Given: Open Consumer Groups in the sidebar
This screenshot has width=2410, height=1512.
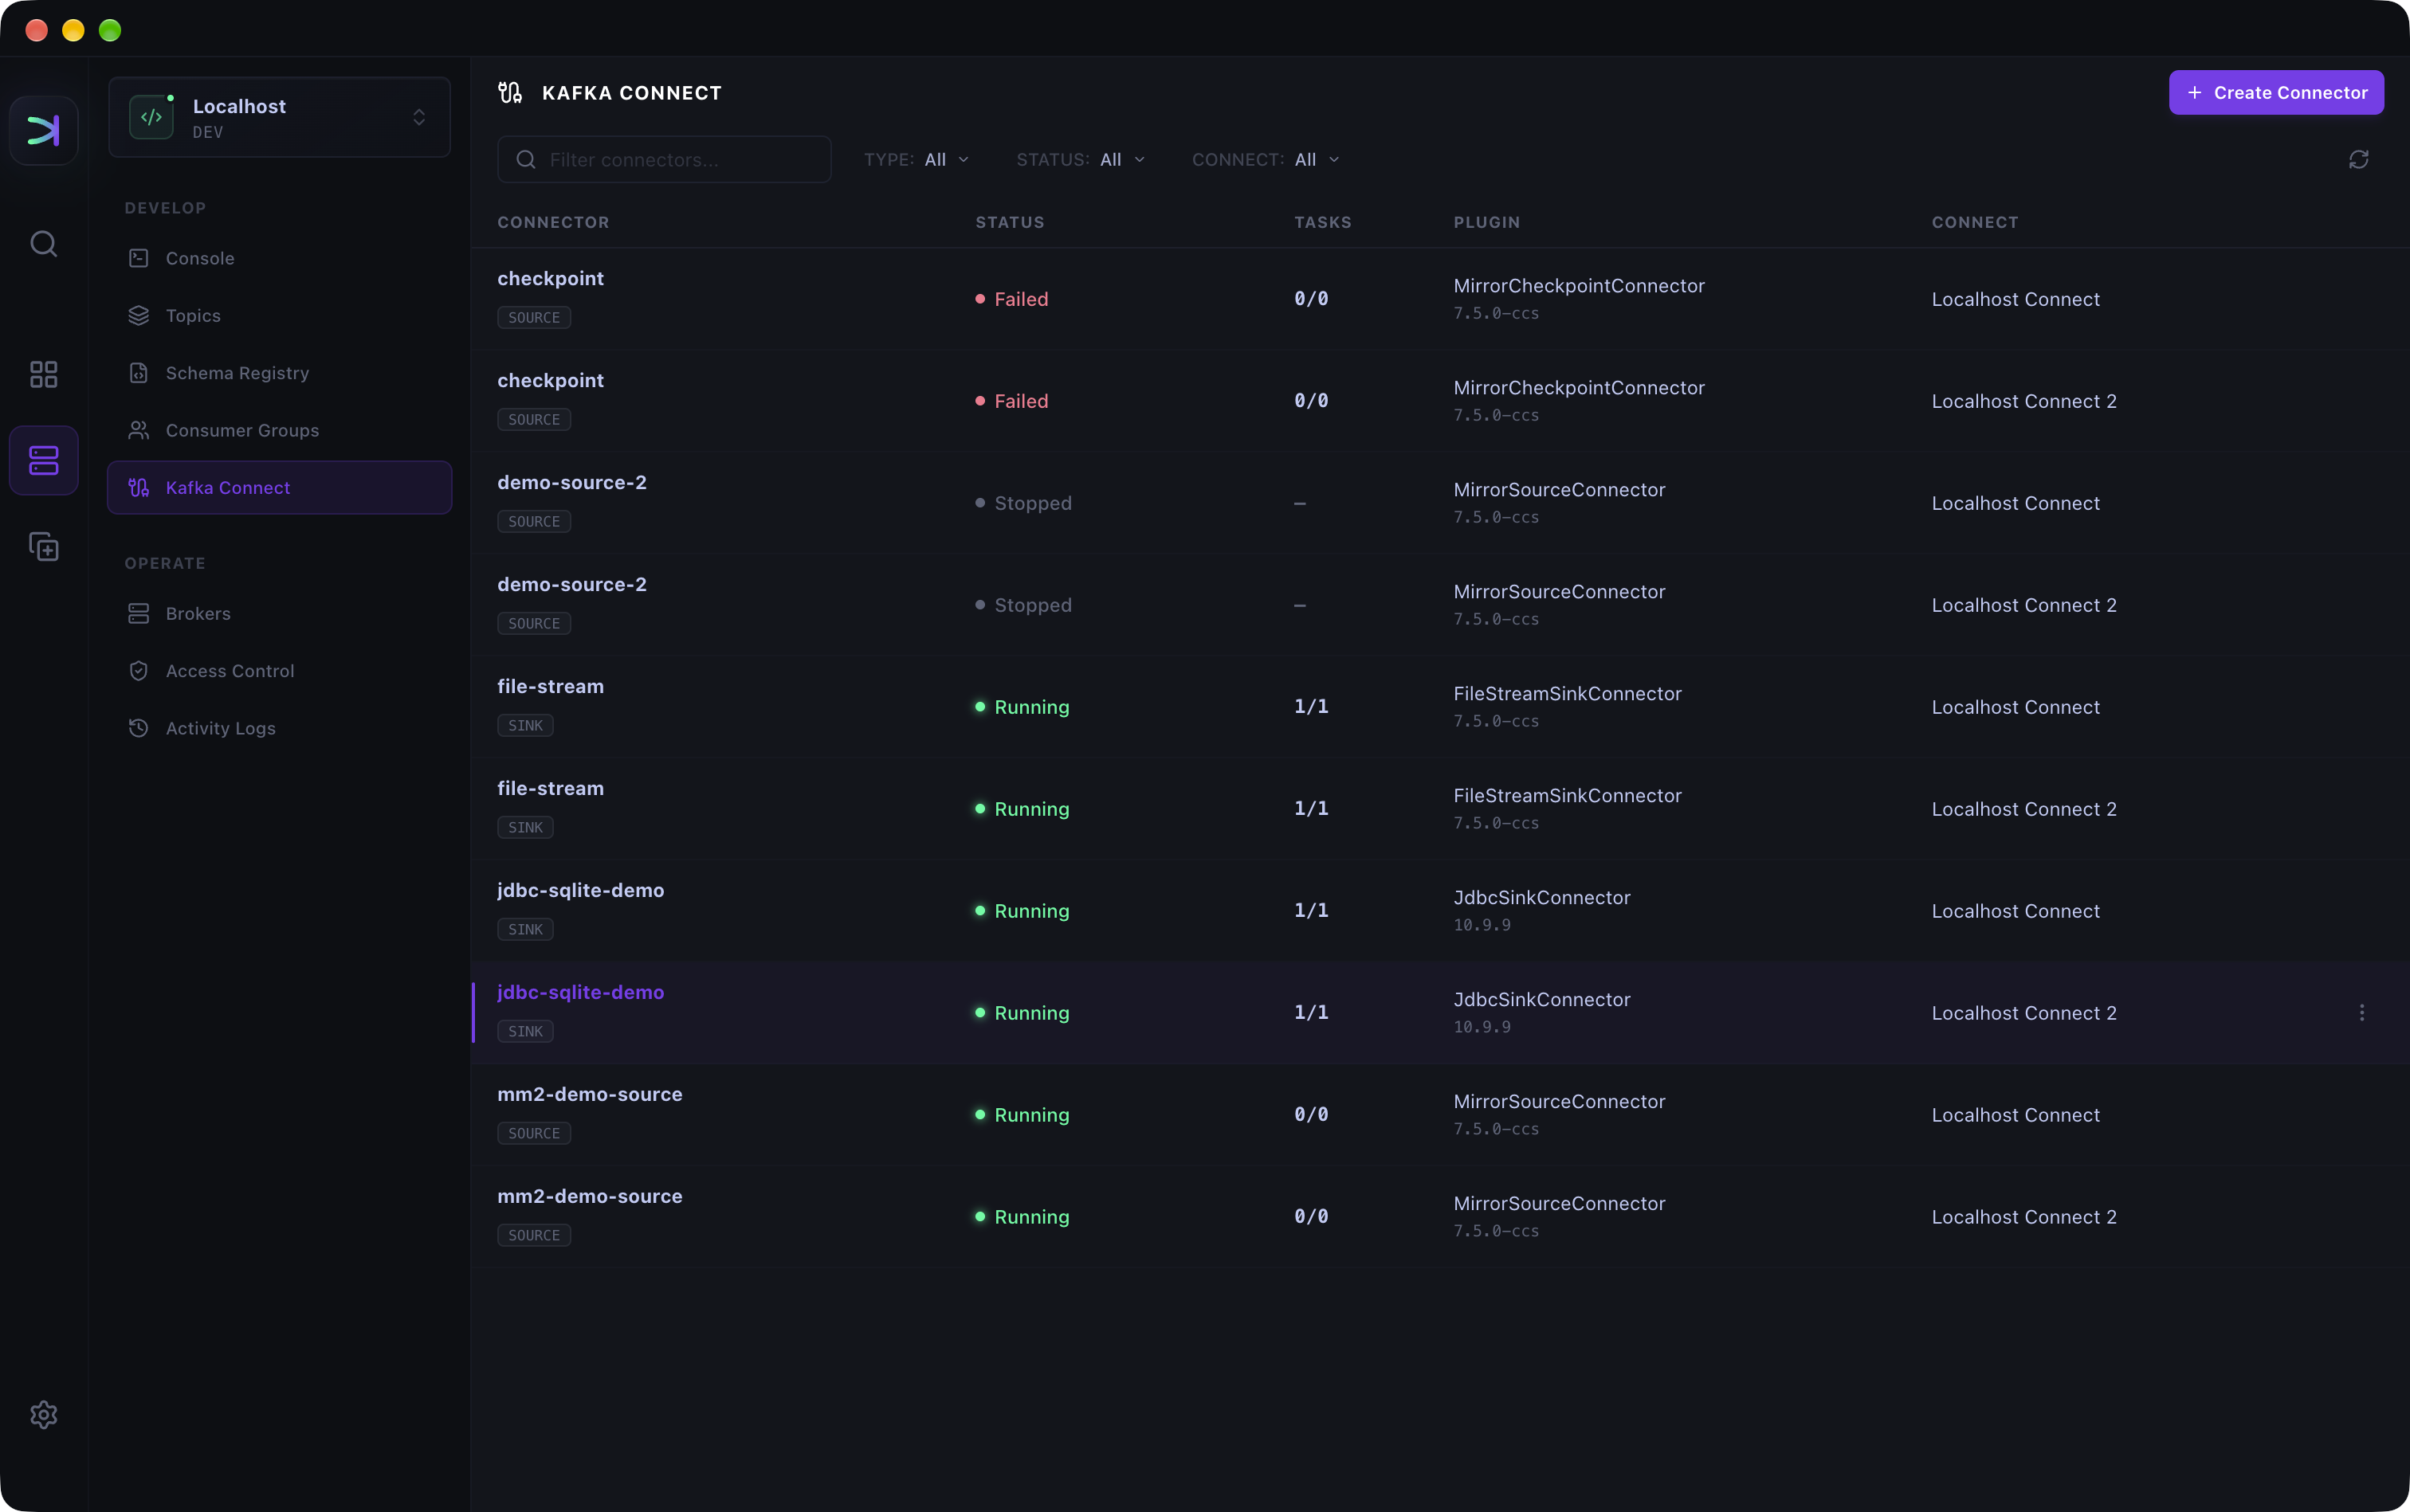Looking at the screenshot, I should click(x=279, y=430).
